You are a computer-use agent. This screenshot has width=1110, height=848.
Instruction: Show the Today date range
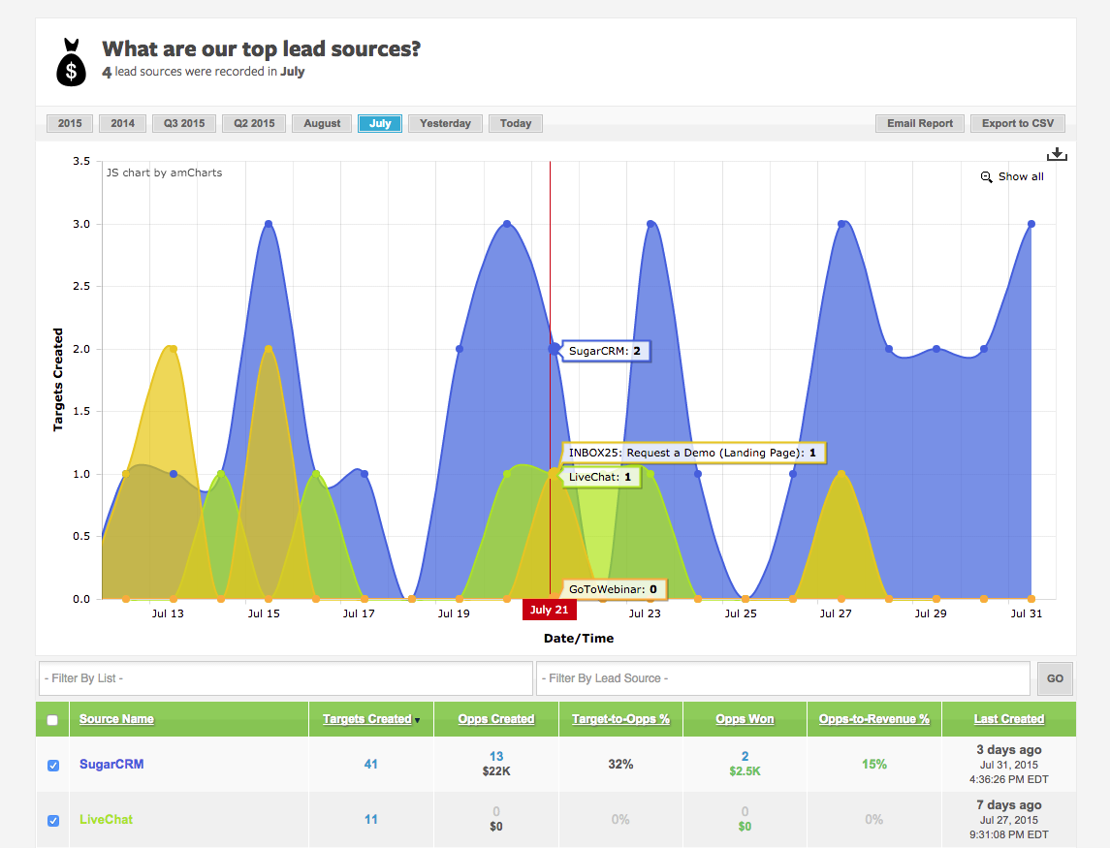(516, 123)
